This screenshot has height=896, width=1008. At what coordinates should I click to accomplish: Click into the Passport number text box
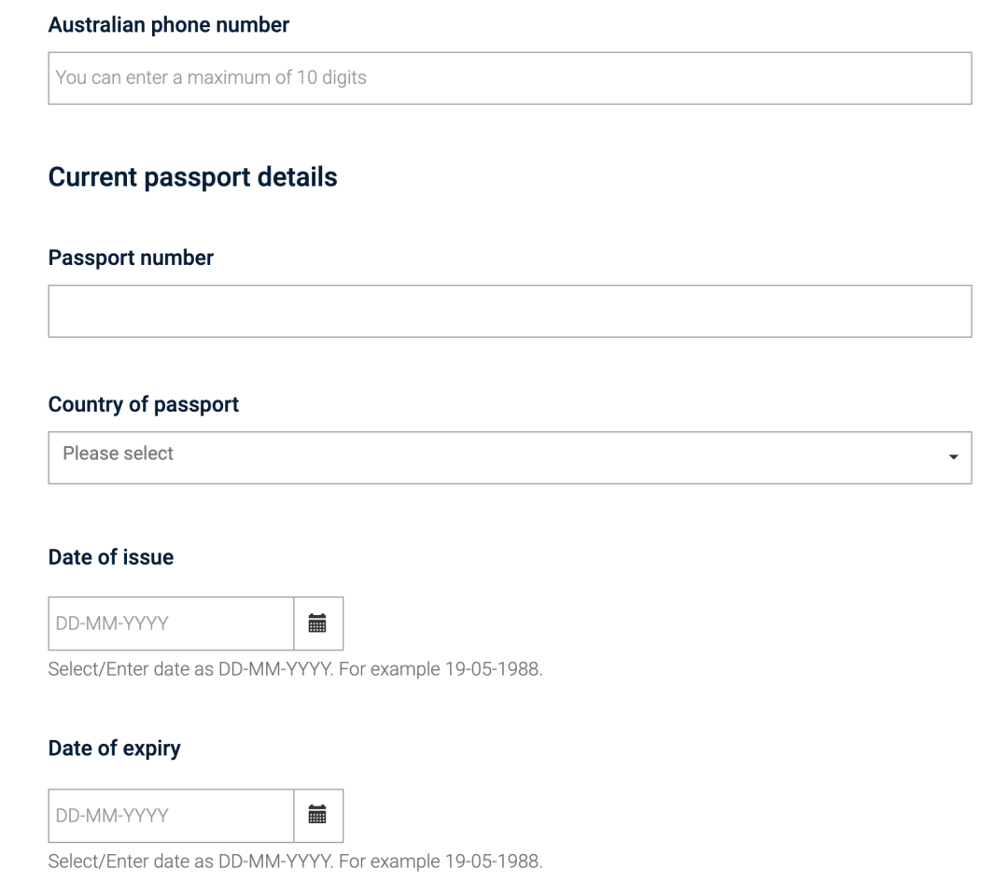click(510, 312)
